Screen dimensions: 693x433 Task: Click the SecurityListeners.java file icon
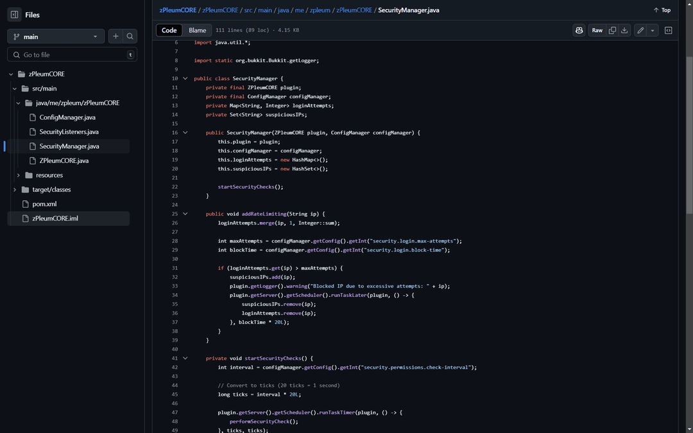point(32,132)
